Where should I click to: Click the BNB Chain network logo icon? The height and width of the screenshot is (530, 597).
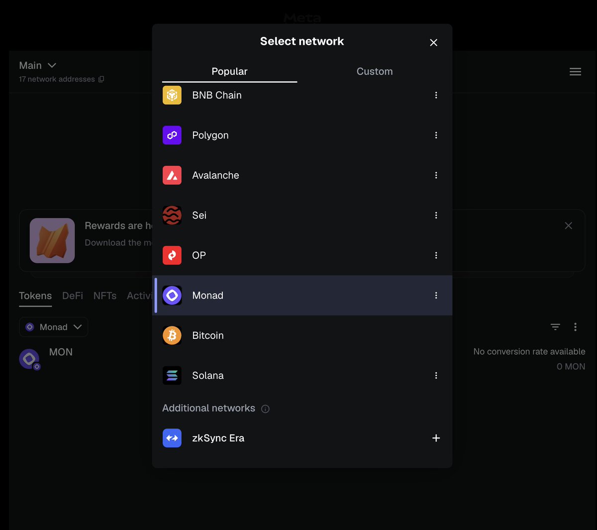pyautogui.click(x=172, y=95)
